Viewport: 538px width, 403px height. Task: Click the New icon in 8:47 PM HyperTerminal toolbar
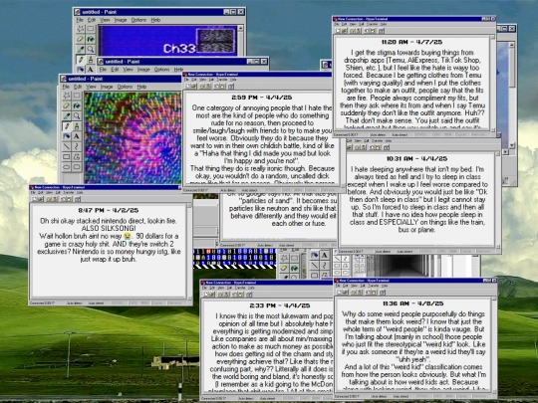[34, 199]
